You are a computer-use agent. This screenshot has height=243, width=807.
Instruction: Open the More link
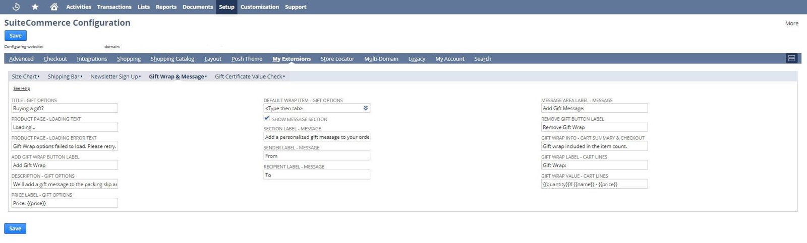792,23
